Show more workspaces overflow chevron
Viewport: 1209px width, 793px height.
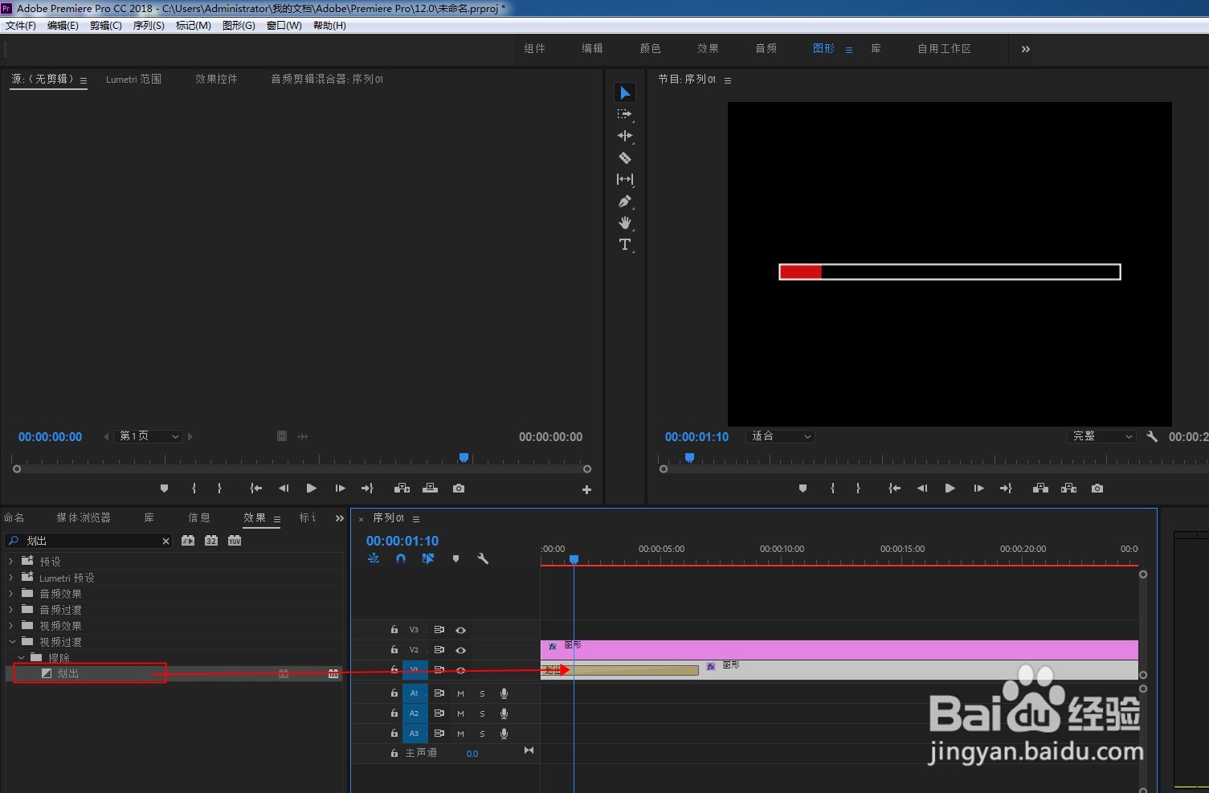(x=1025, y=49)
